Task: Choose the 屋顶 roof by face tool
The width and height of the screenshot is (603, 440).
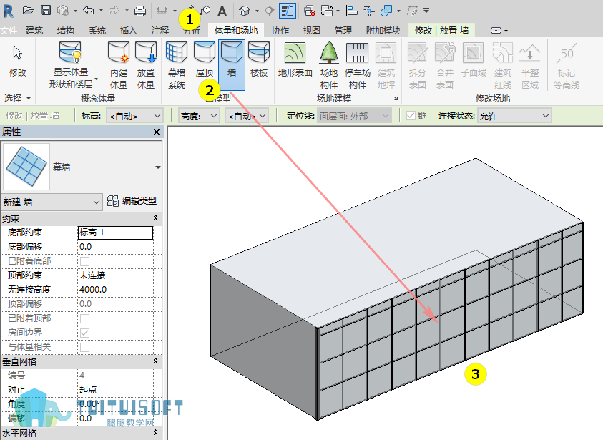Action: pyautogui.click(x=204, y=60)
